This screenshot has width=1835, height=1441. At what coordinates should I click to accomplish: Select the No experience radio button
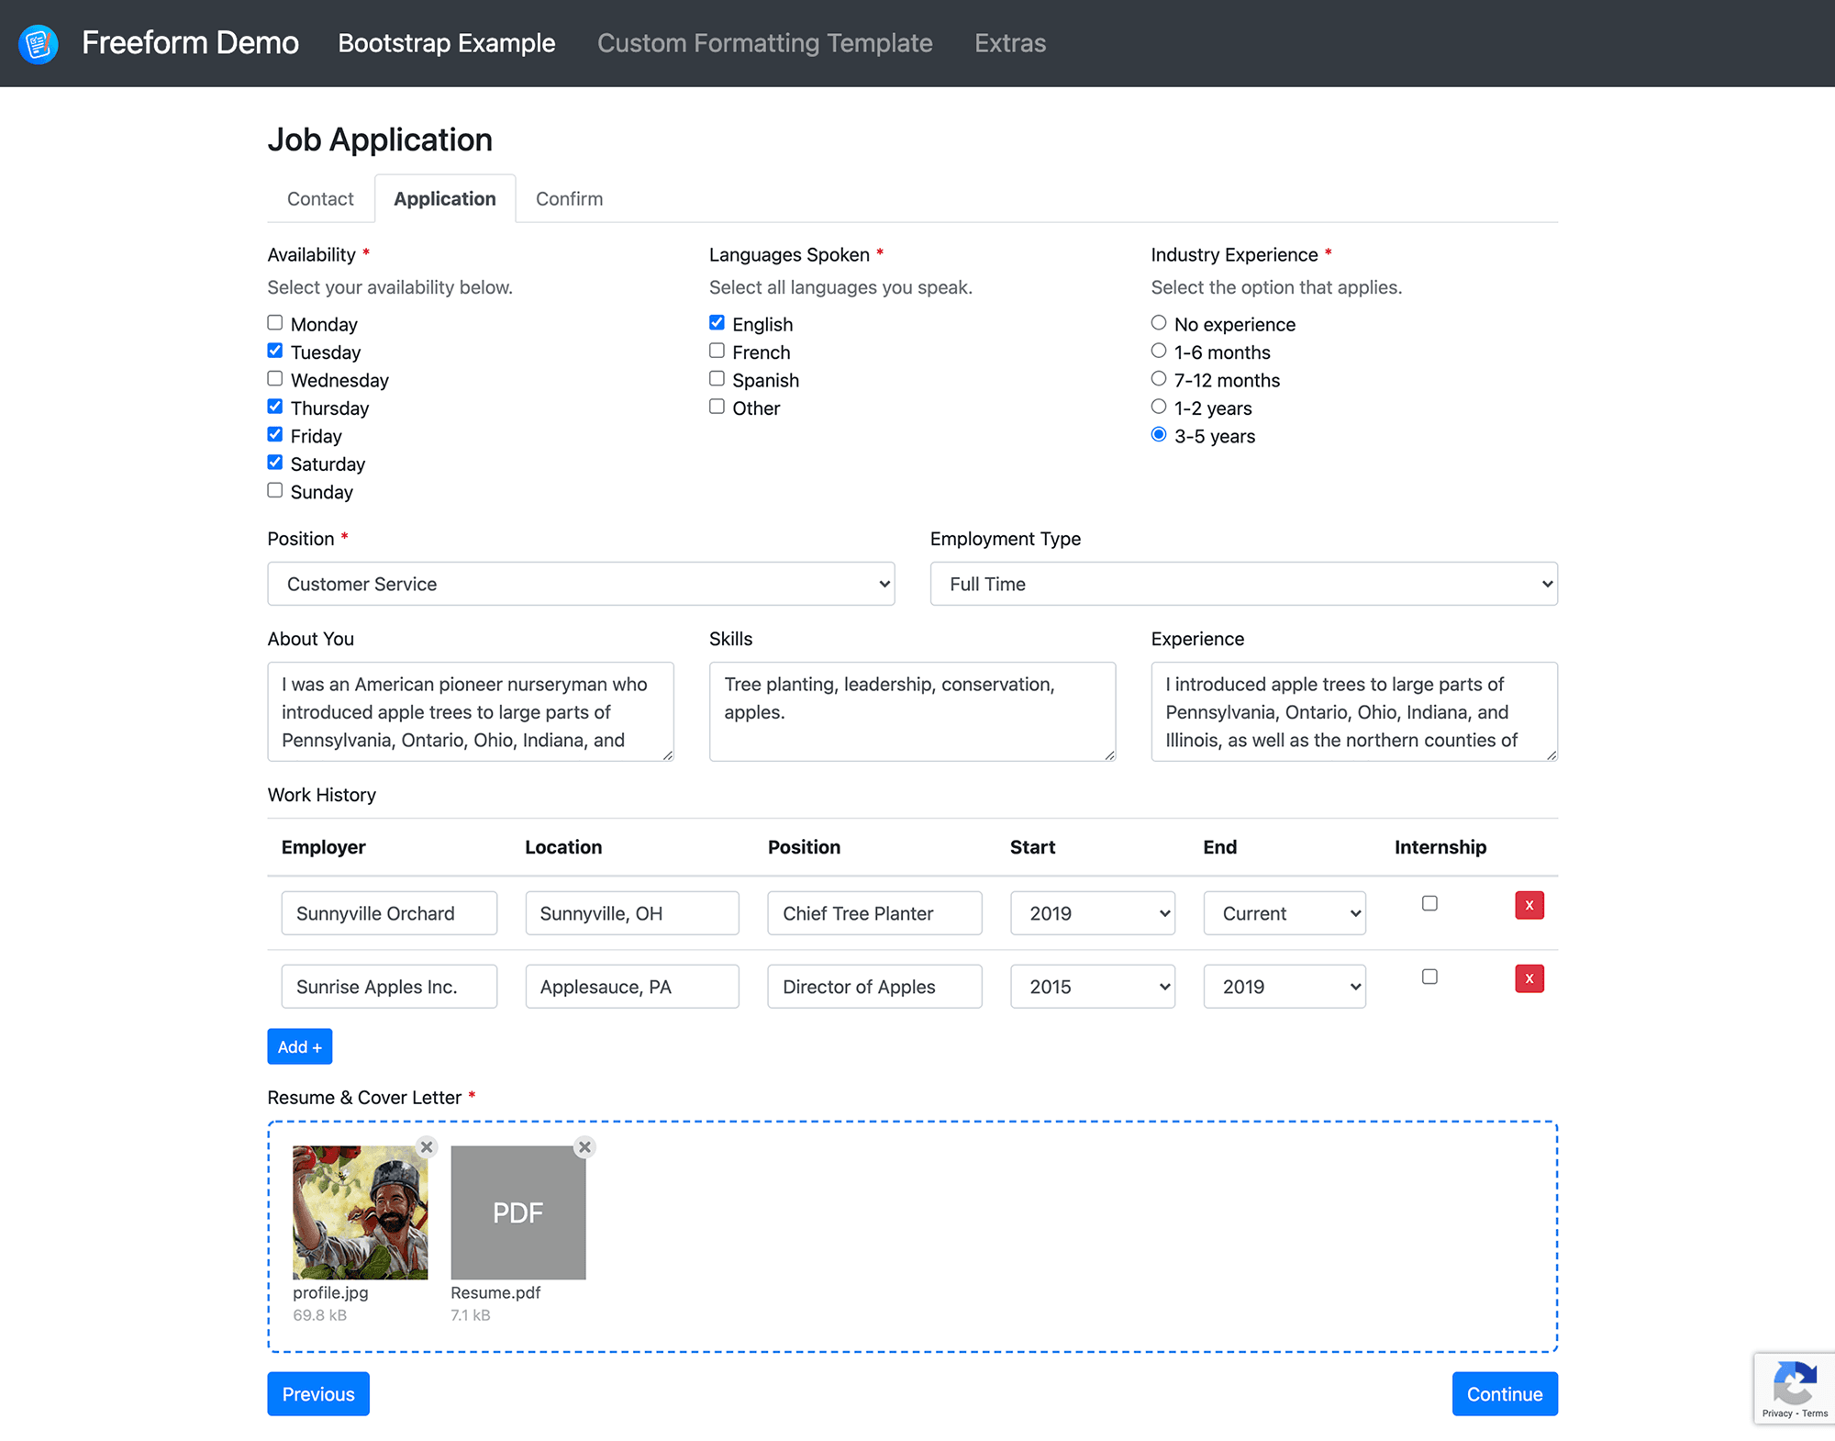tap(1158, 322)
